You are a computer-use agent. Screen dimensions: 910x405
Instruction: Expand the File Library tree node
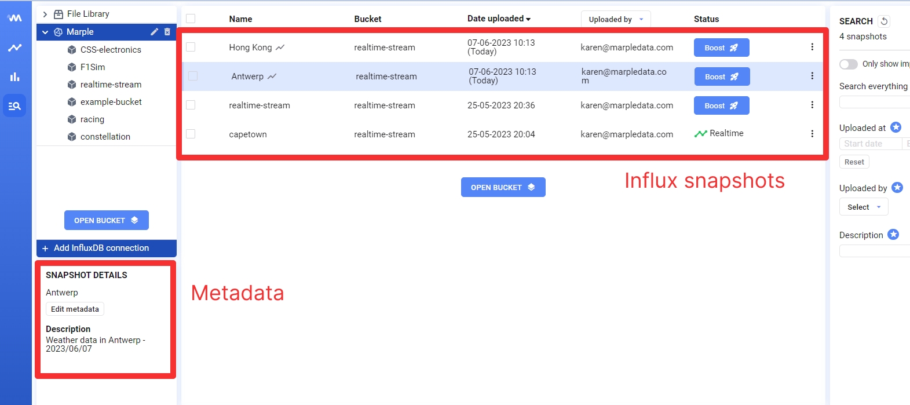click(x=45, y=14)
